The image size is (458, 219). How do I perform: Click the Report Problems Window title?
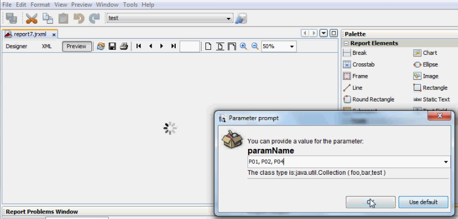[x=42, y=212]
